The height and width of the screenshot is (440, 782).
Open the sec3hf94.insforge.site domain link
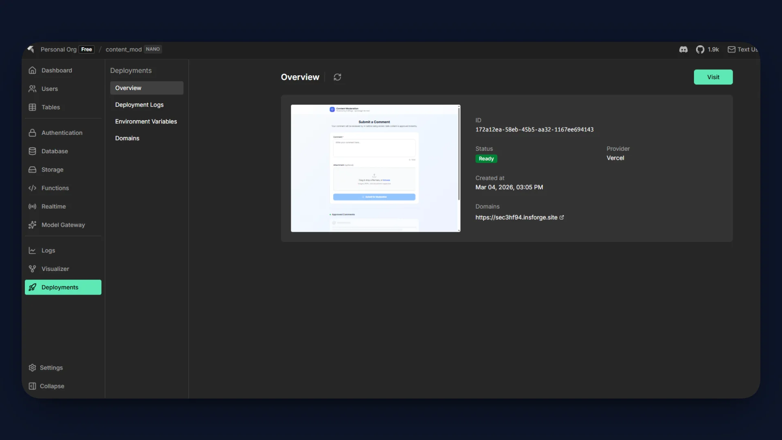pyautogui.click(x=516, y=218)
